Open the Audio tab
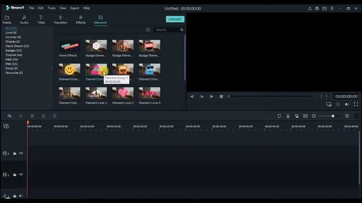 click(24, 20)
